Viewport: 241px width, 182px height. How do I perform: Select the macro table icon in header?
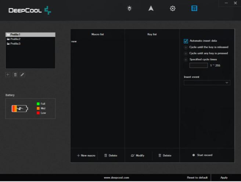point(194,8)
